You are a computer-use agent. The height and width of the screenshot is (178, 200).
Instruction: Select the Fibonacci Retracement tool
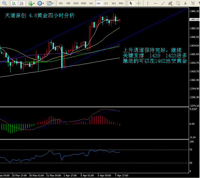(x=178, y=3)
